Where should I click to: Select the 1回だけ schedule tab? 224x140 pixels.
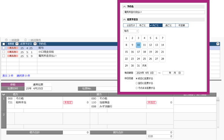coord(130,25)
